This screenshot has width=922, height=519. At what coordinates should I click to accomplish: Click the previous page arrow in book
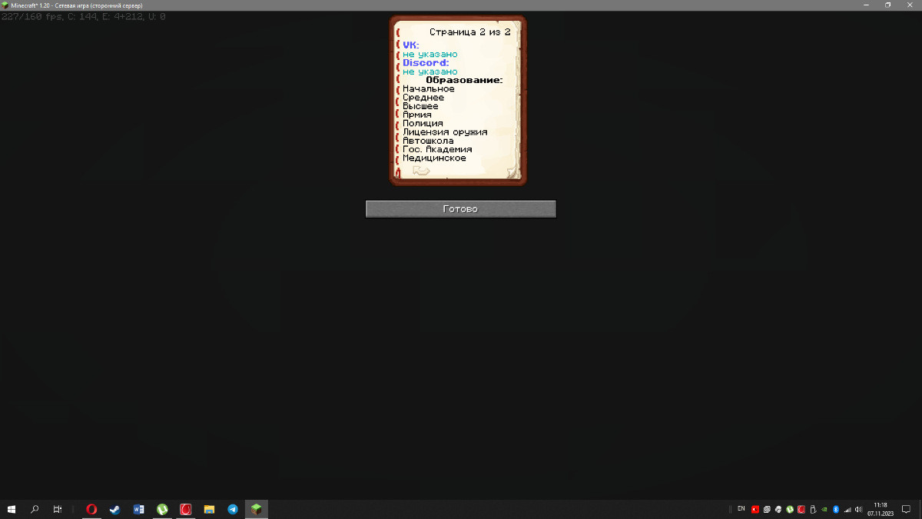420,171
